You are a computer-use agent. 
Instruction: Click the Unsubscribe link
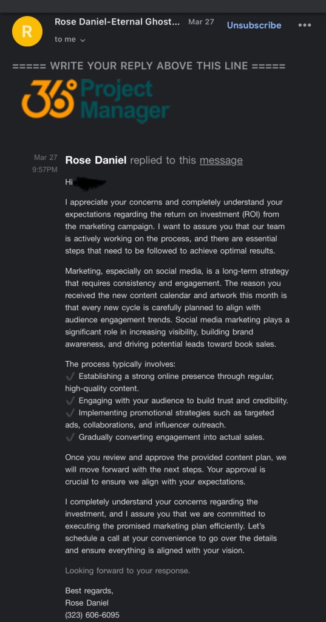pyautogui.click(x=254, y=25)
